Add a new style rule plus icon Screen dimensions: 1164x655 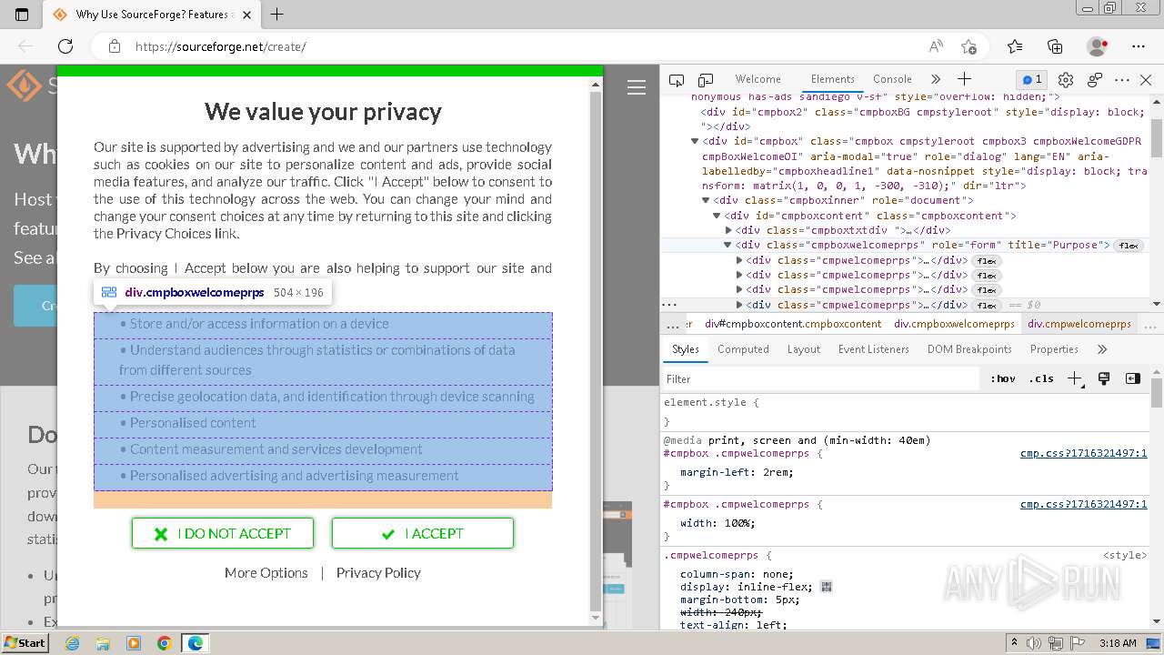point(1075,378)
